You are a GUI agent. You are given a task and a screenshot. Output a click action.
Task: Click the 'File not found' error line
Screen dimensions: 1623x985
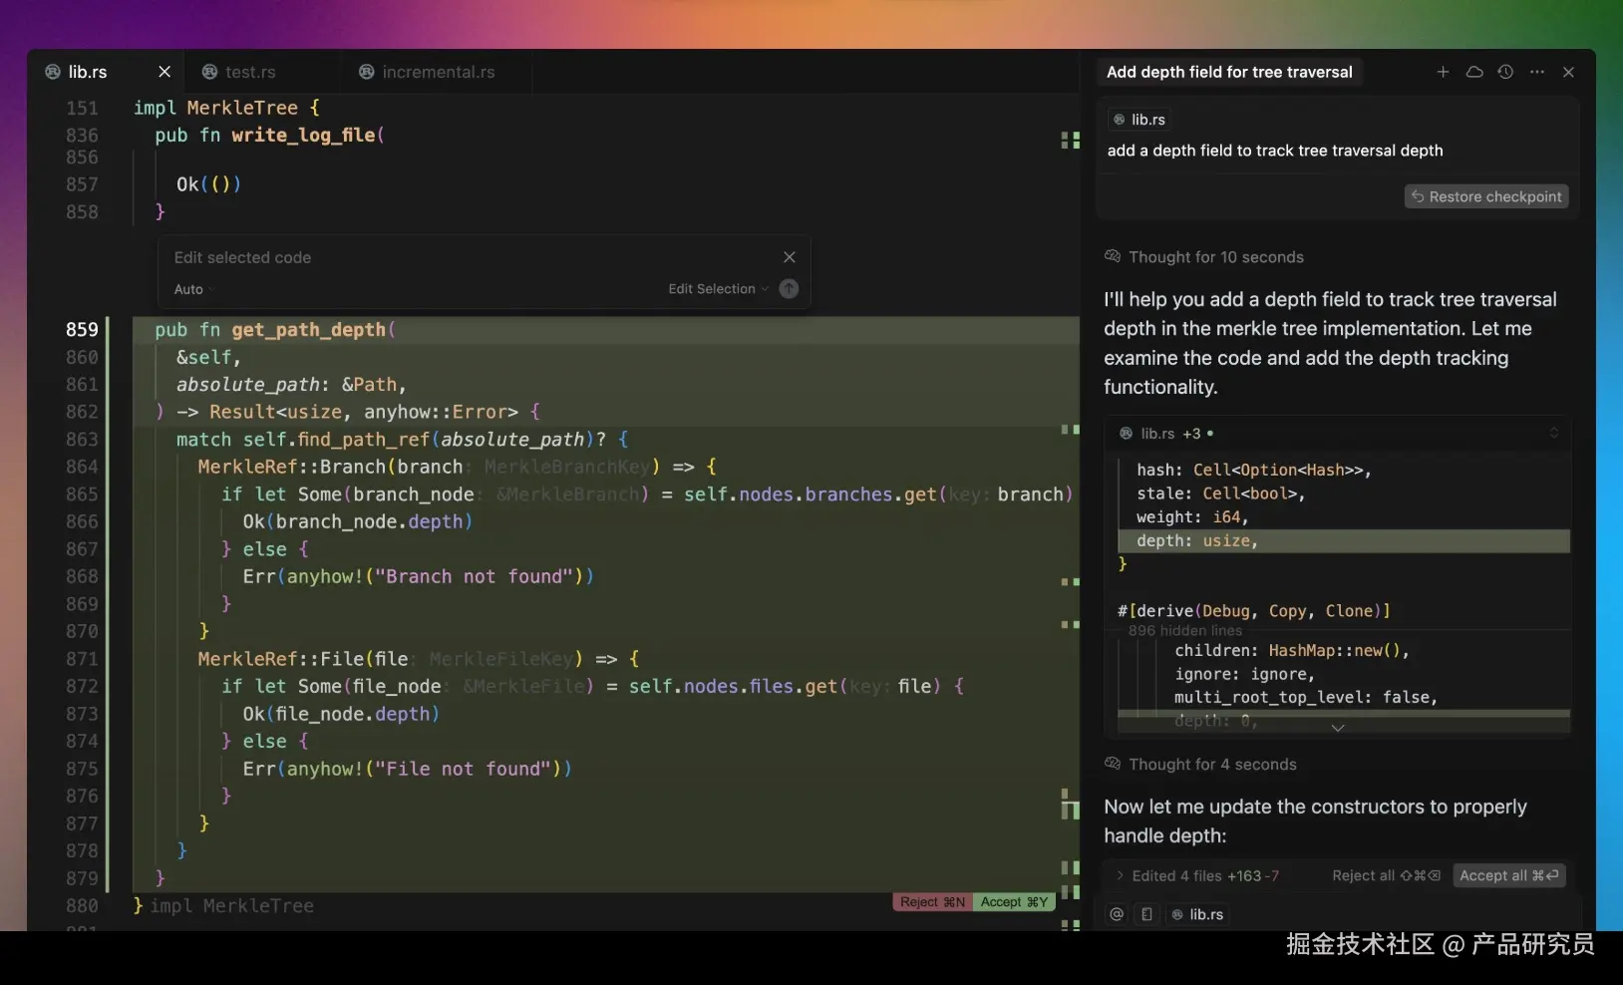(x=408, y=769)
